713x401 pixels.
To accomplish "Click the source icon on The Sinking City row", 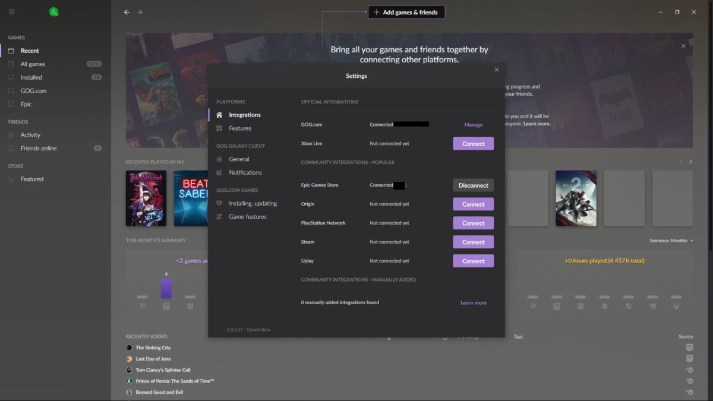I will click(689, 347).
